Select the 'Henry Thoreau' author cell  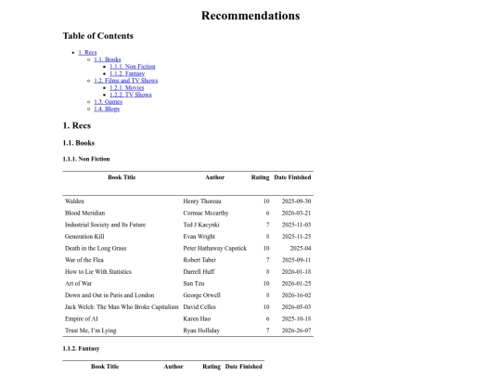(202, 201)
